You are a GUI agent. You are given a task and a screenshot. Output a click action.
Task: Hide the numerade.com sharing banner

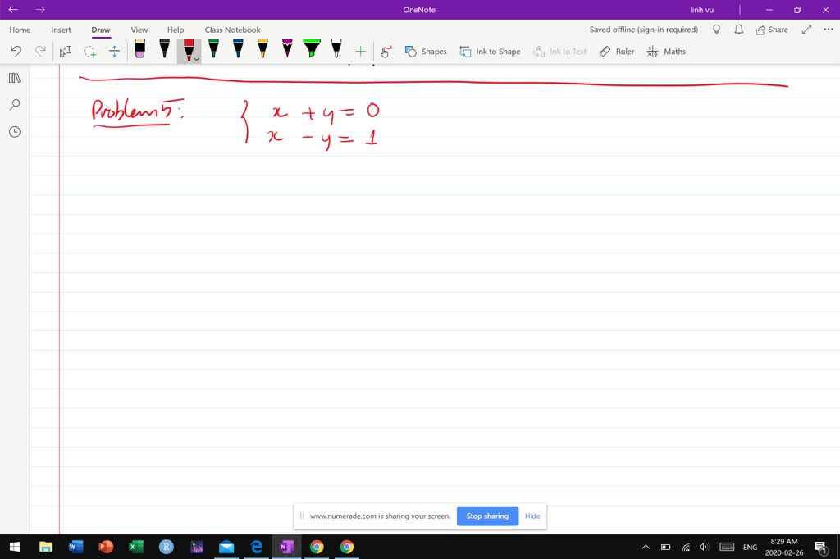tap(532, 516)
